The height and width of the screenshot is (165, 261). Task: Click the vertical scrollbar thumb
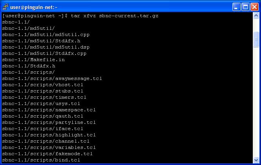point(256,40)
